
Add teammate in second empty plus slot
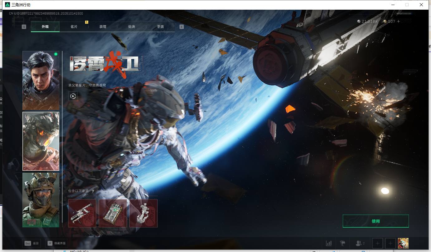[390, 243]
